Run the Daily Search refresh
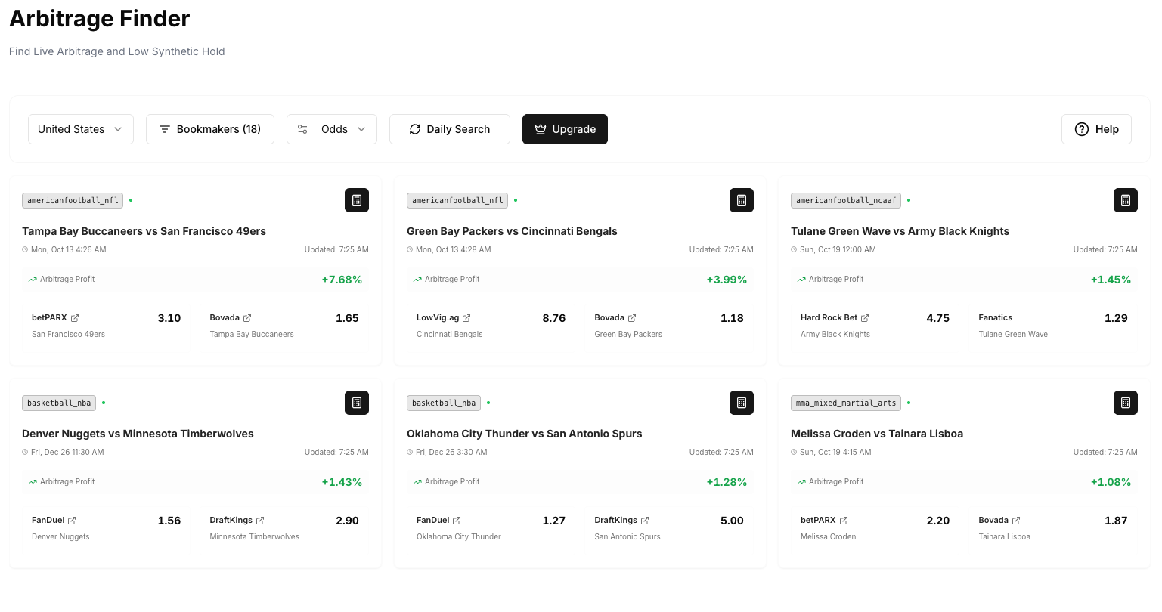The height and width of the screenshot is (612, 1162). (x=450, y=129)
